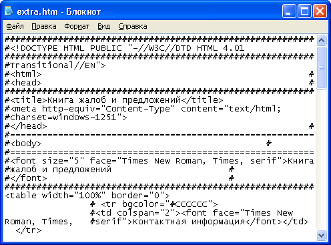The height and width of the screenshot is (245, 331).
Task: Click the meta http-equiv line
Action: (x=143, y=109)
